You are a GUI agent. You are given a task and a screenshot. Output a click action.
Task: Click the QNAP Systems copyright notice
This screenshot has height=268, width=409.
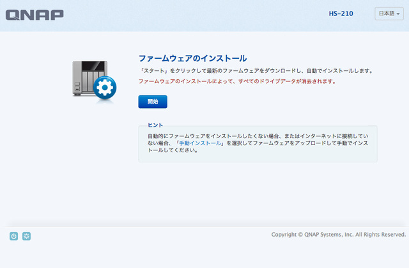pyautogui.click(x=338, y=235)
